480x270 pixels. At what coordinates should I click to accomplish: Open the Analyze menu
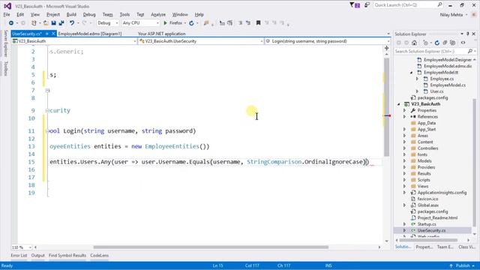click(x=158, y=14)
